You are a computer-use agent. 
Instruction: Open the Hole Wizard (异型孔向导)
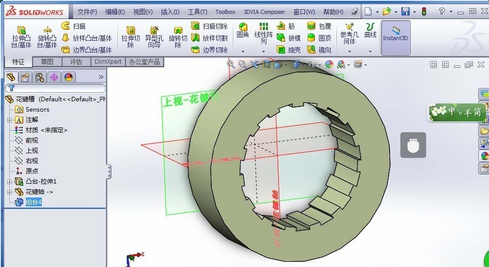tap(154, 37)
